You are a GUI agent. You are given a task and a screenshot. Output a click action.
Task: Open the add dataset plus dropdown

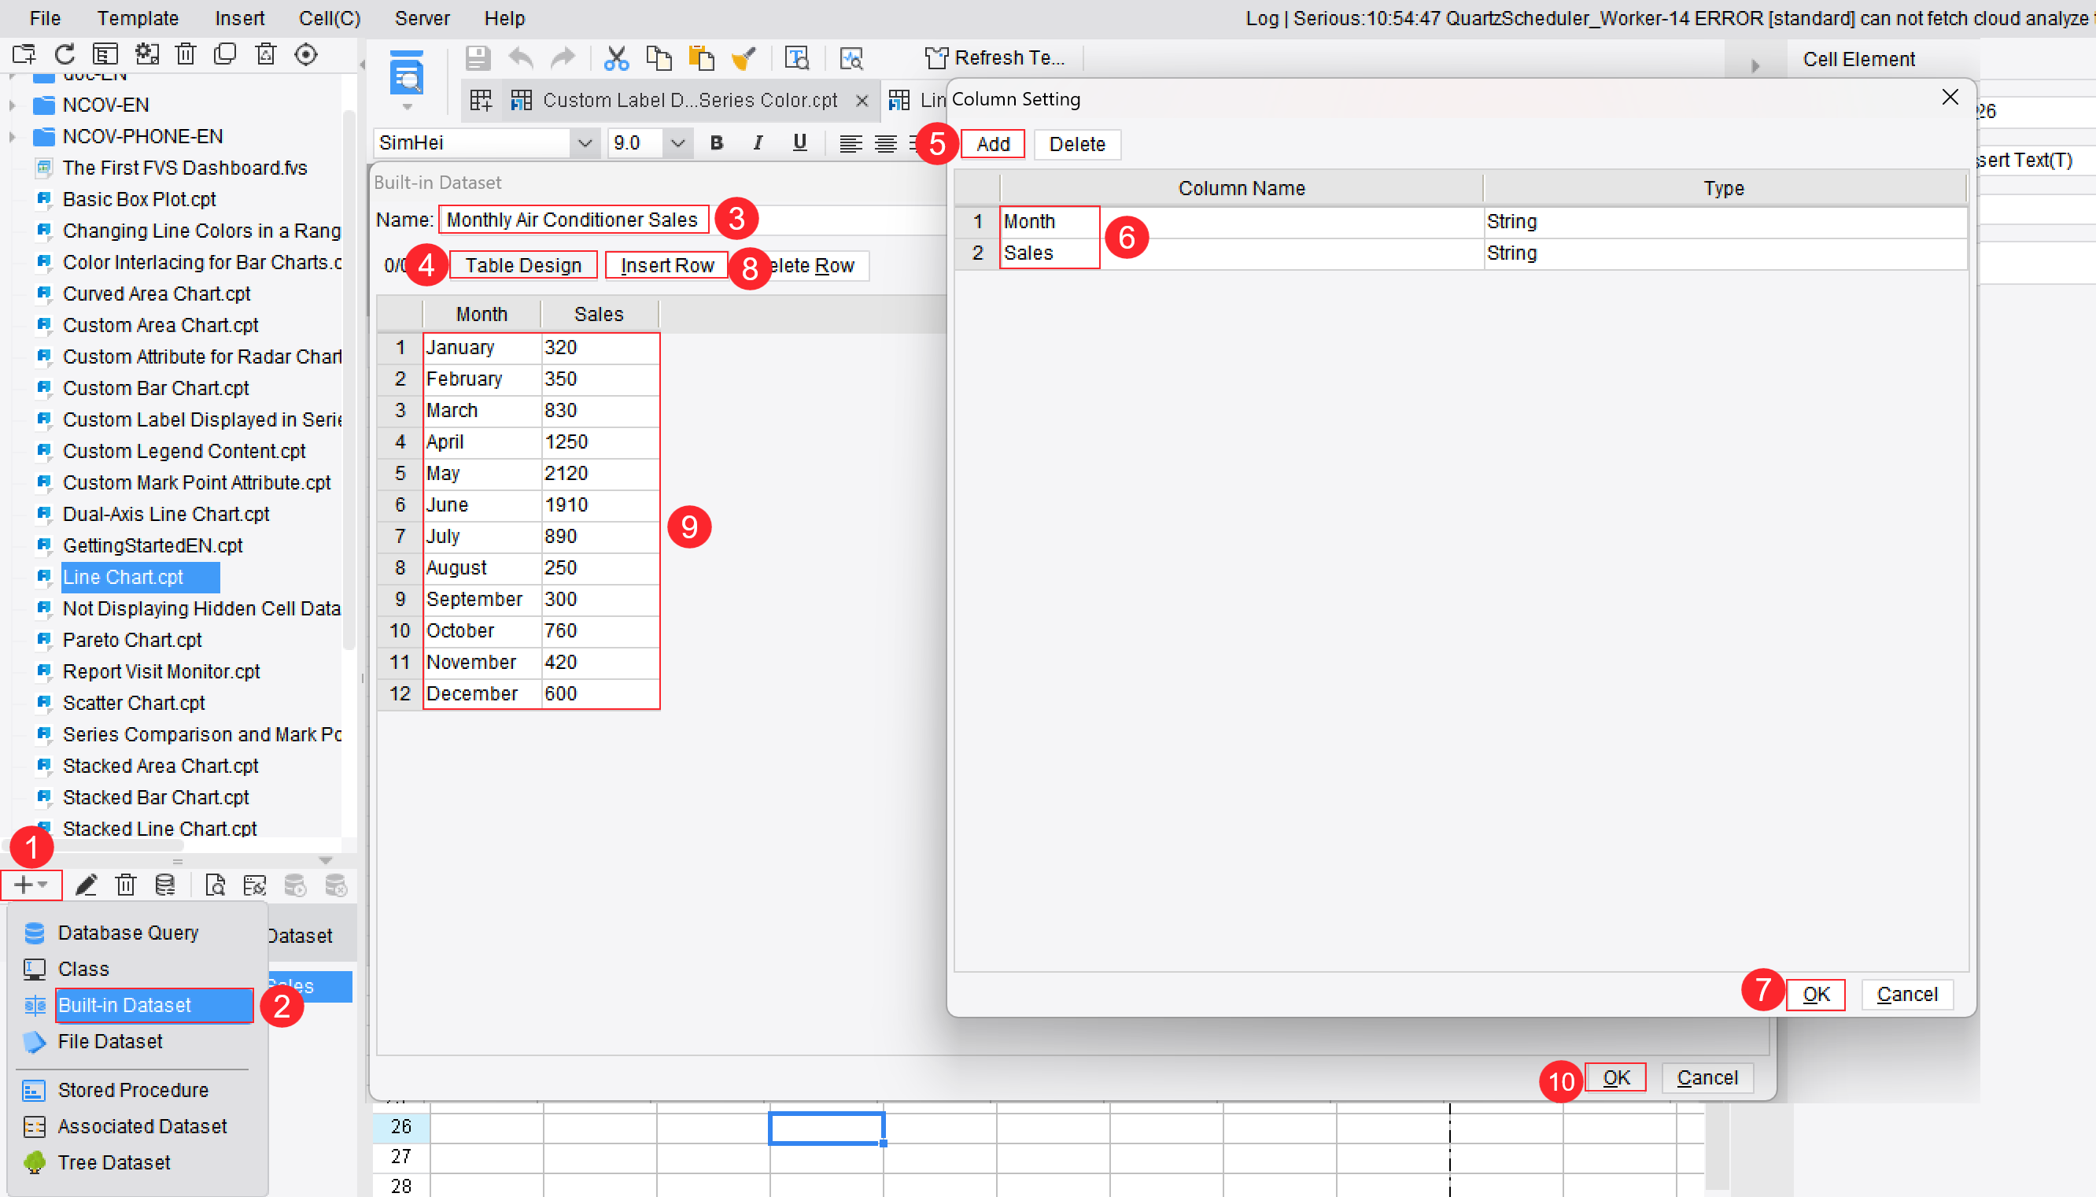[x=31, y=885]
